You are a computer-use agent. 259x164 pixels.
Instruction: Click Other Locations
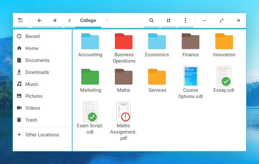pos(42,135)
